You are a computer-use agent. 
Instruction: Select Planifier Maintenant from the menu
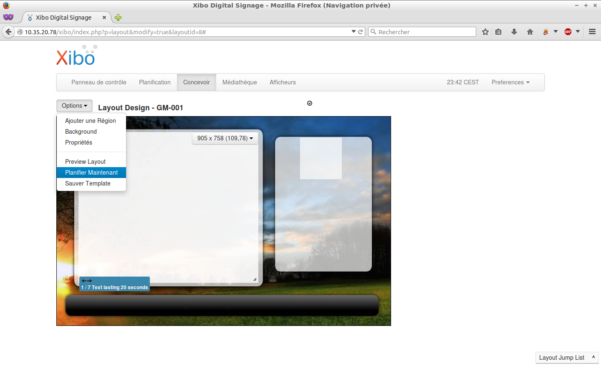tap(91, 173)
